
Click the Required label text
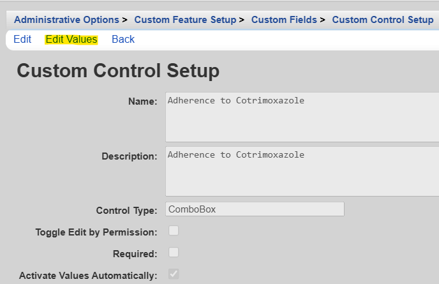(135, 254)
